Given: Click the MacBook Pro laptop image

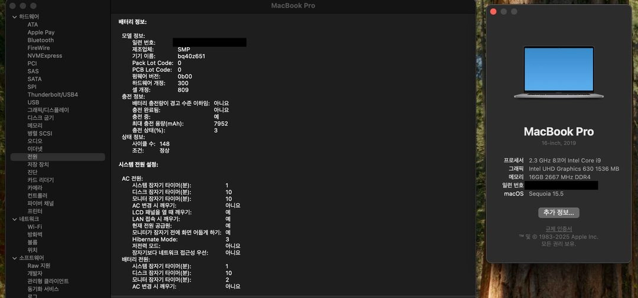Looking at the screenshot, I should [x=559, y=72].
